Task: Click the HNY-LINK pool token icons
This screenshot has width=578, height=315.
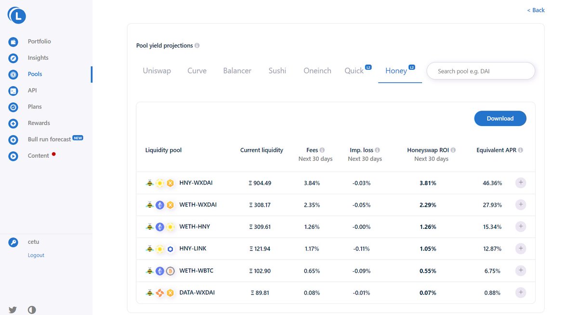Action: [x=160, y=249]
